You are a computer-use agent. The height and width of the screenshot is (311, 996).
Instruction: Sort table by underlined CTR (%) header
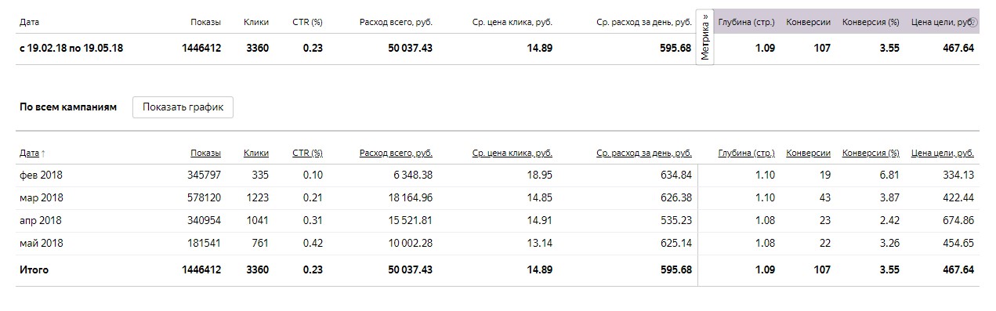point(307,154)
